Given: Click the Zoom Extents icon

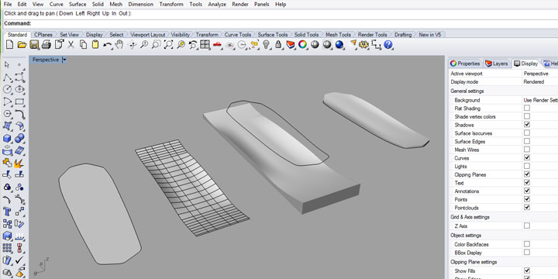Looking at the screenshot, I should click(x=168, y=44).
